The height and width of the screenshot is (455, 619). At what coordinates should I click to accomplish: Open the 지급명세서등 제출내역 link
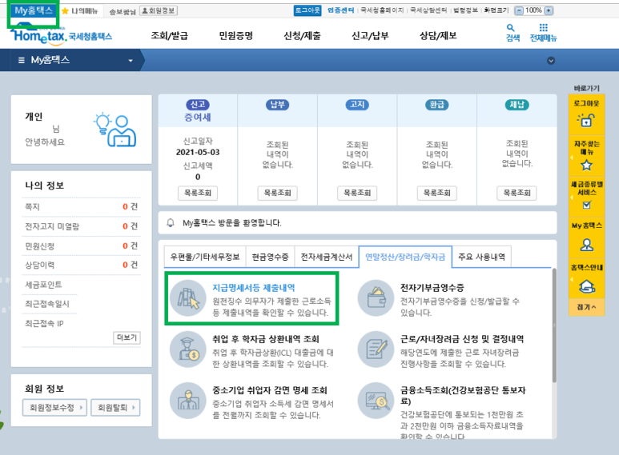253,288
